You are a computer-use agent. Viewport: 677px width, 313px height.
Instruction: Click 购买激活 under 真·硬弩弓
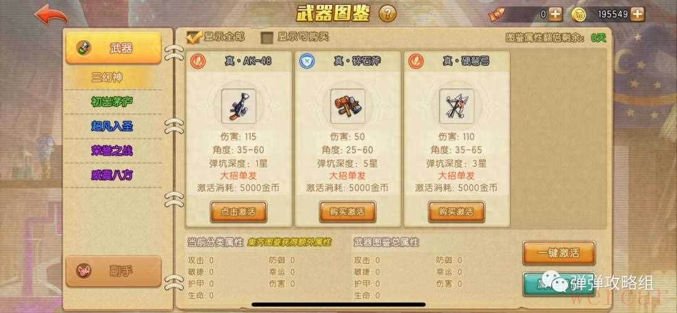(x=456, y=212)
